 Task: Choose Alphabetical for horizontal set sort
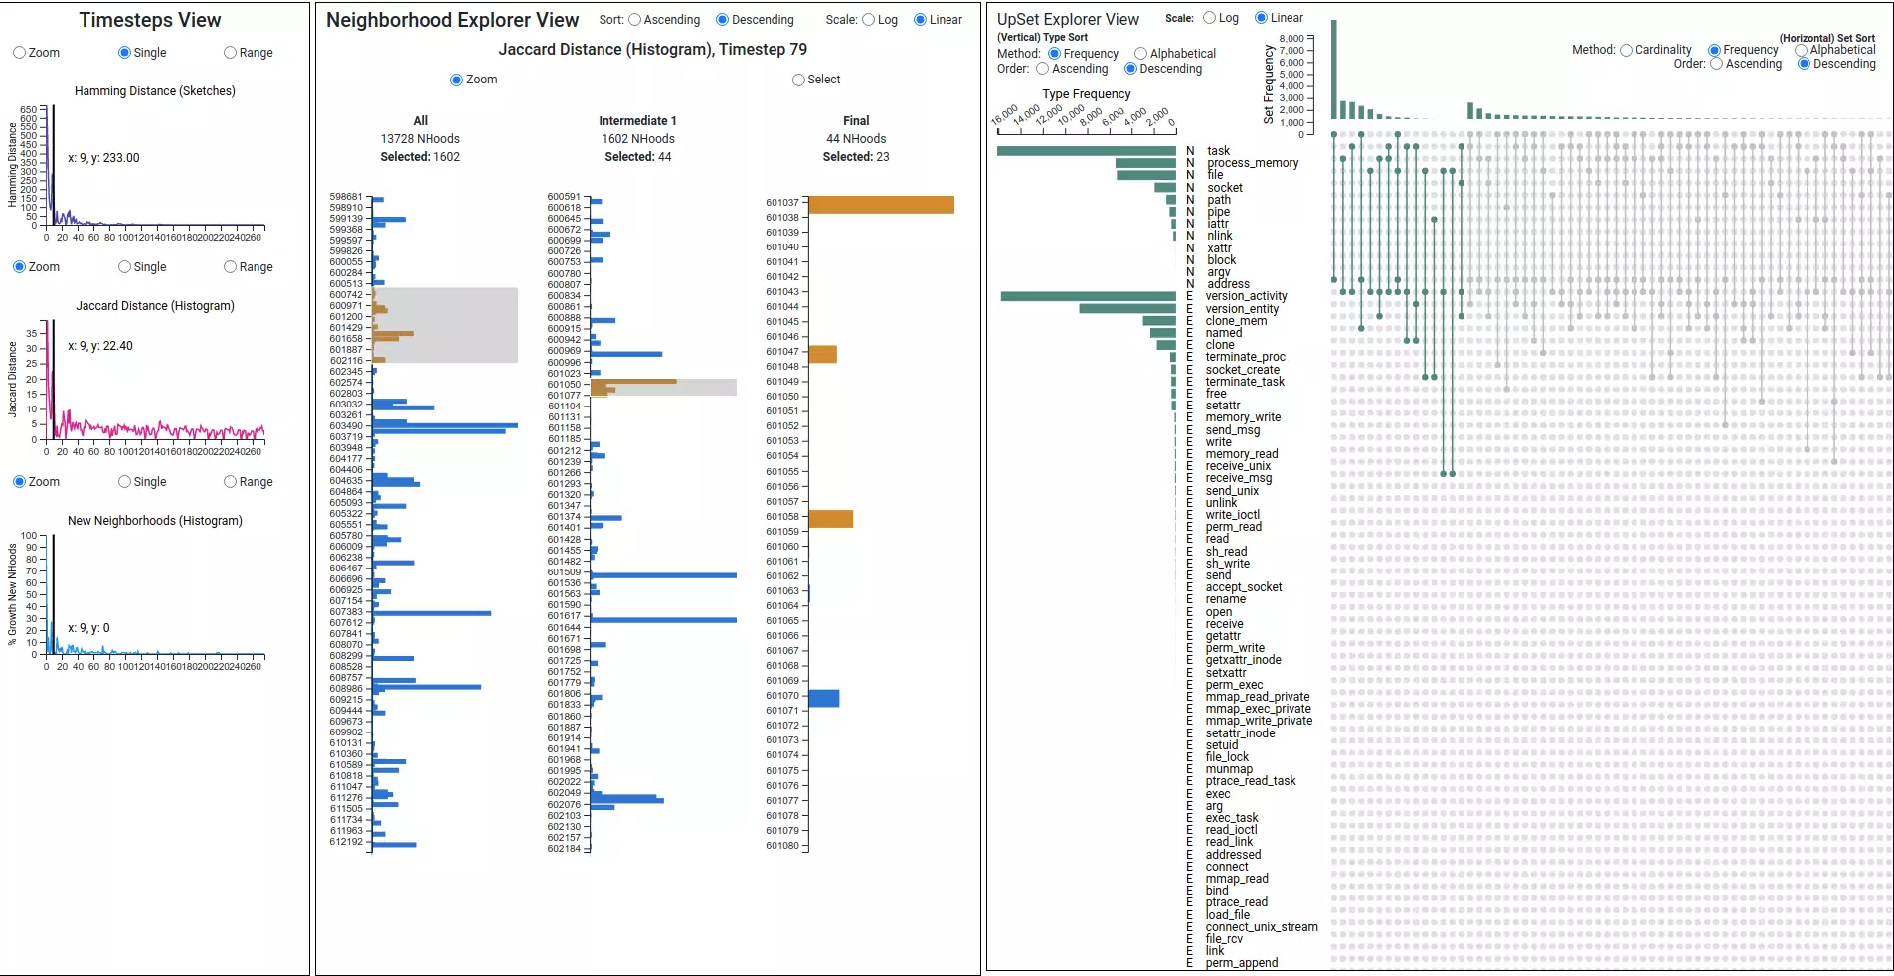click(x=1801, y=50)
